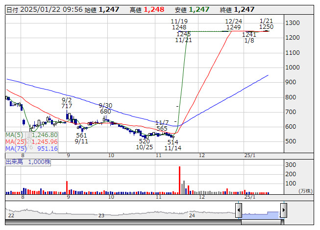Click the 日付 2025/01/22 09:56 header text
This screenshot has width=320, height=230.
pos(45,10)
